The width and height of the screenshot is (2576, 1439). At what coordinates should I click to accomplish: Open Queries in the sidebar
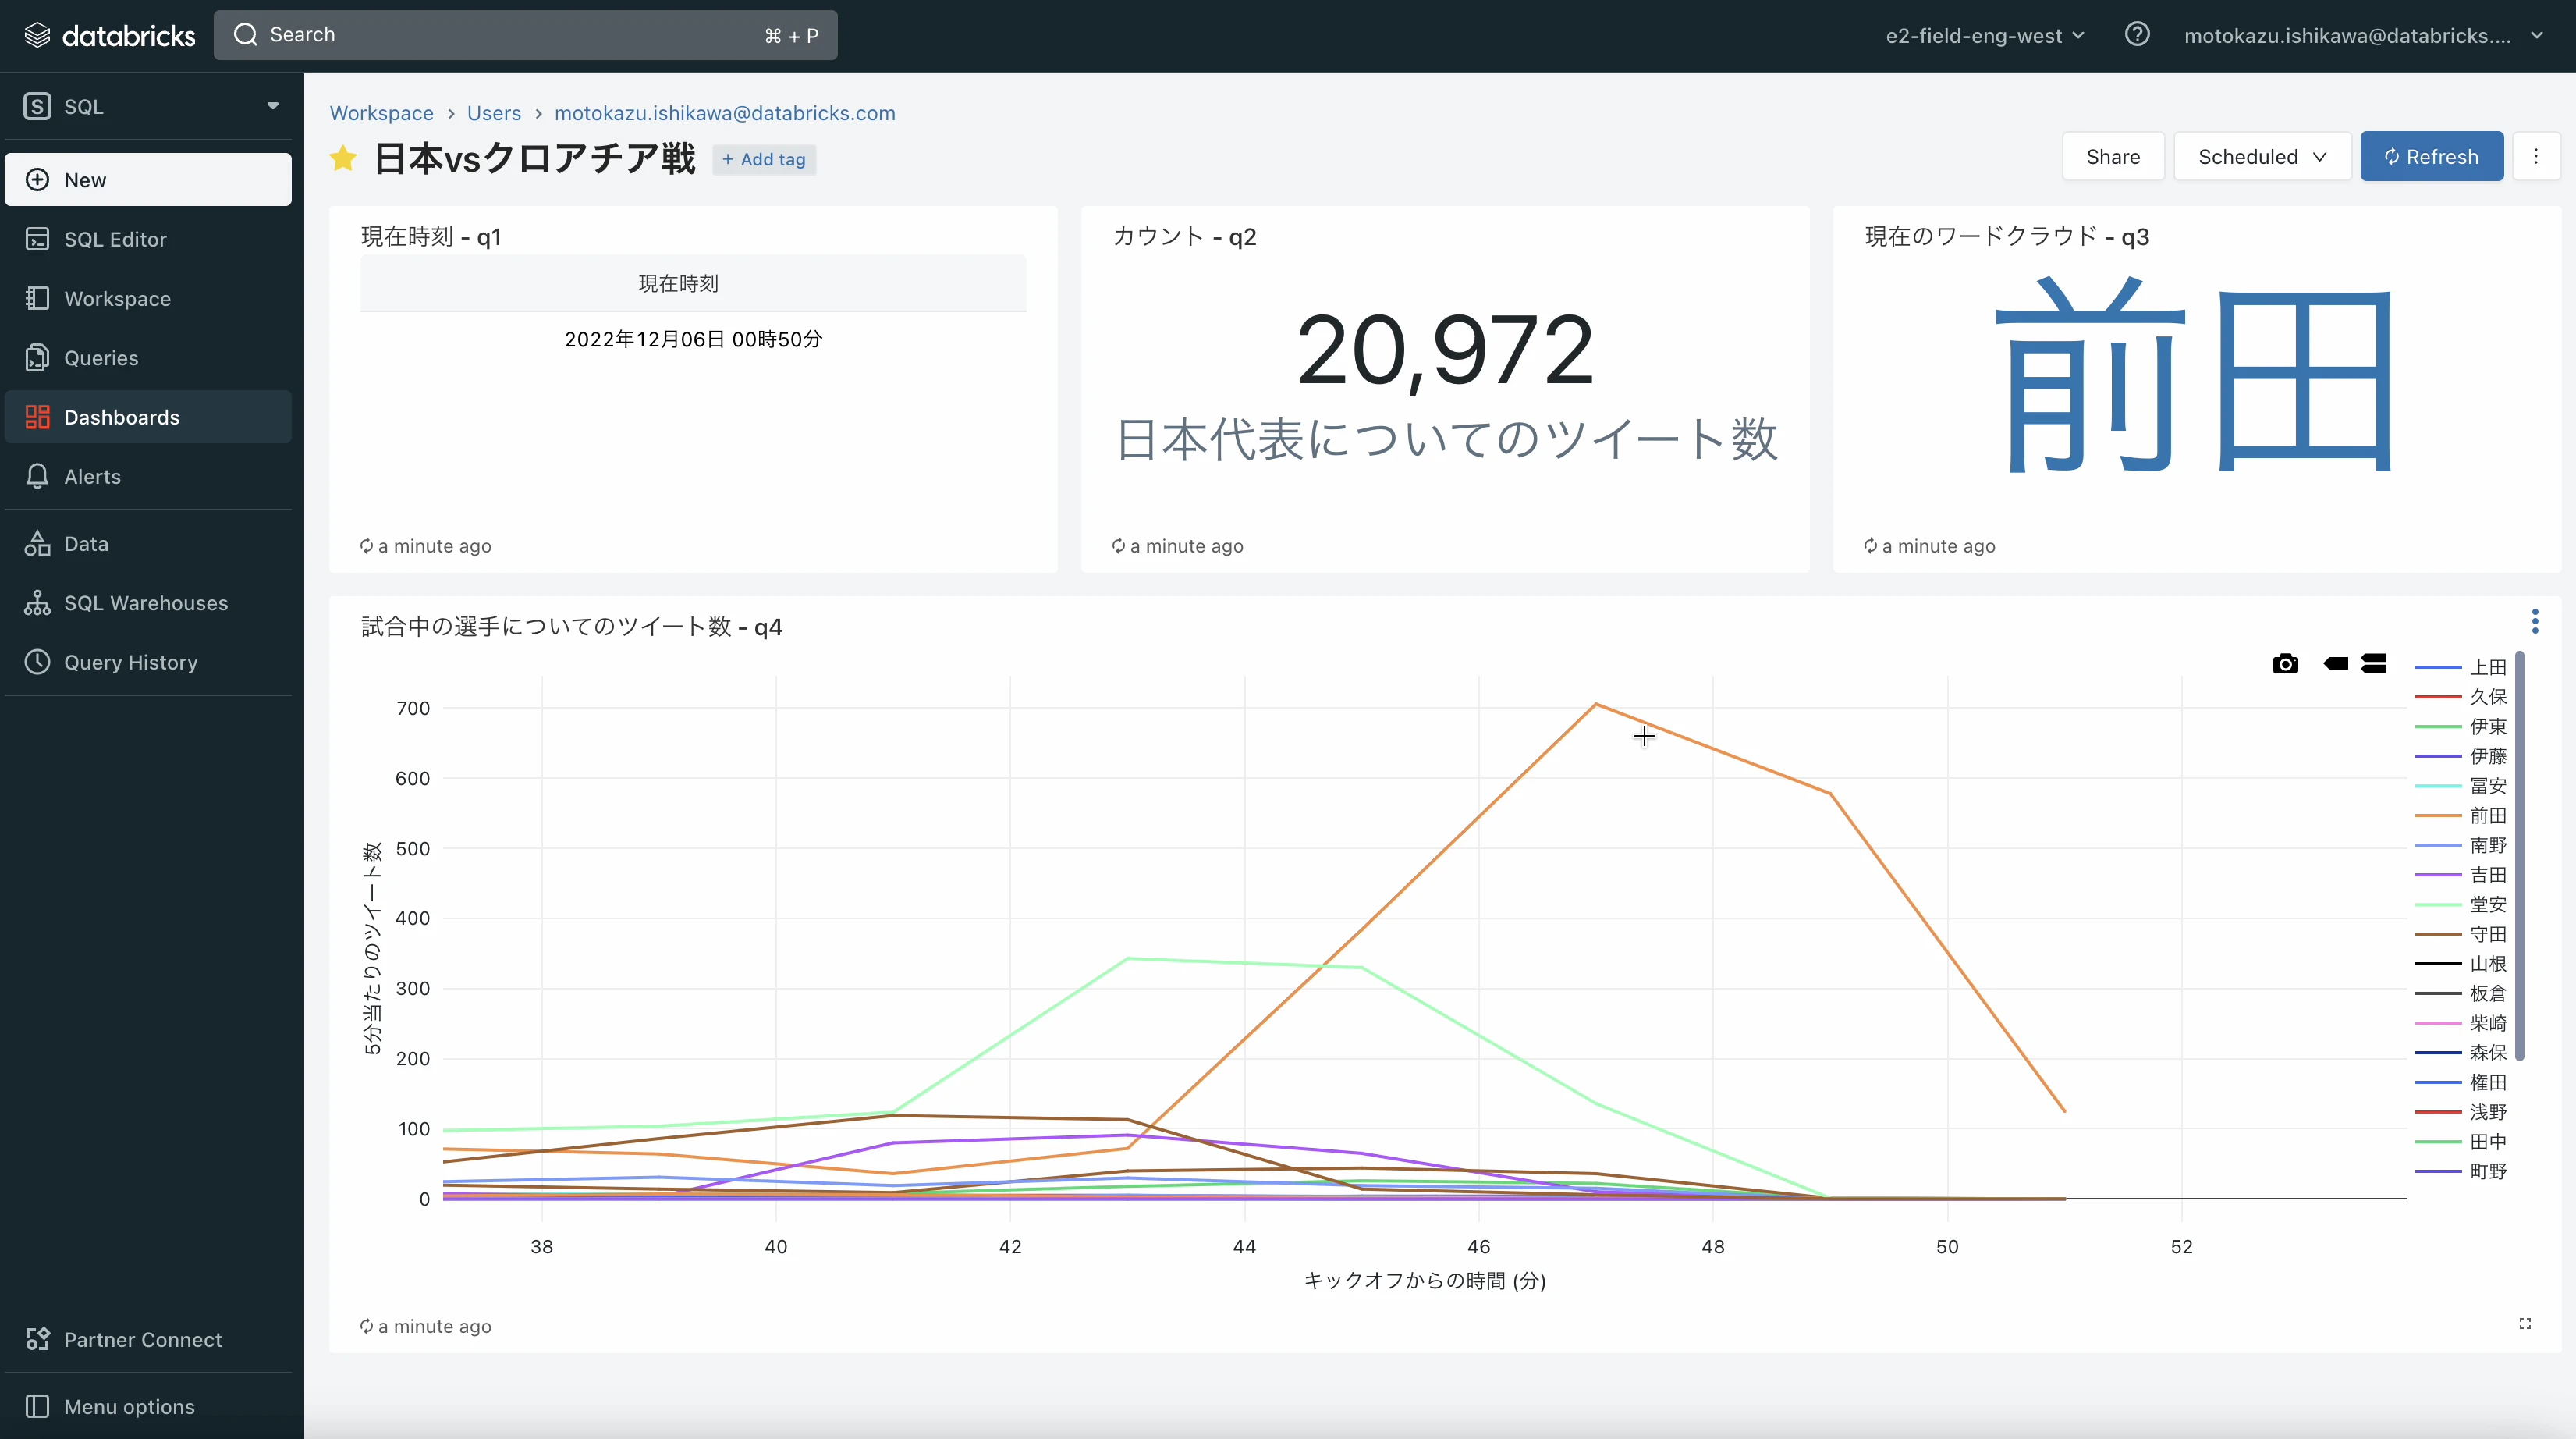pyautogui.click(x=101, y=357)
